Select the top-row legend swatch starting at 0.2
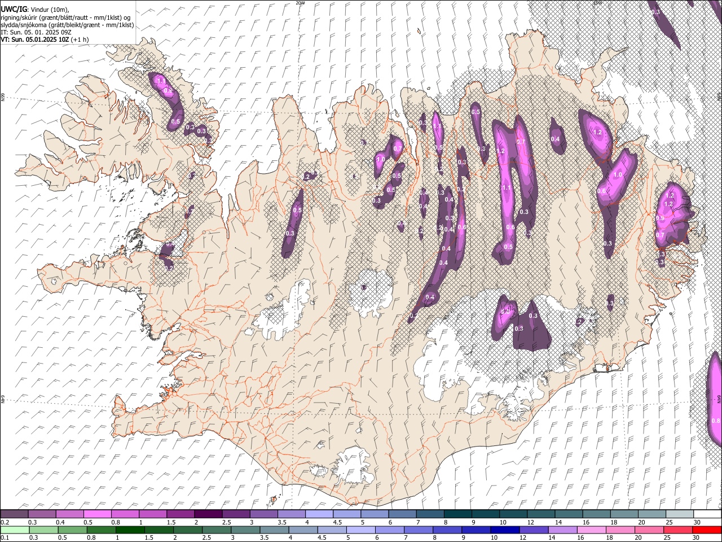 tap(14, 514)
